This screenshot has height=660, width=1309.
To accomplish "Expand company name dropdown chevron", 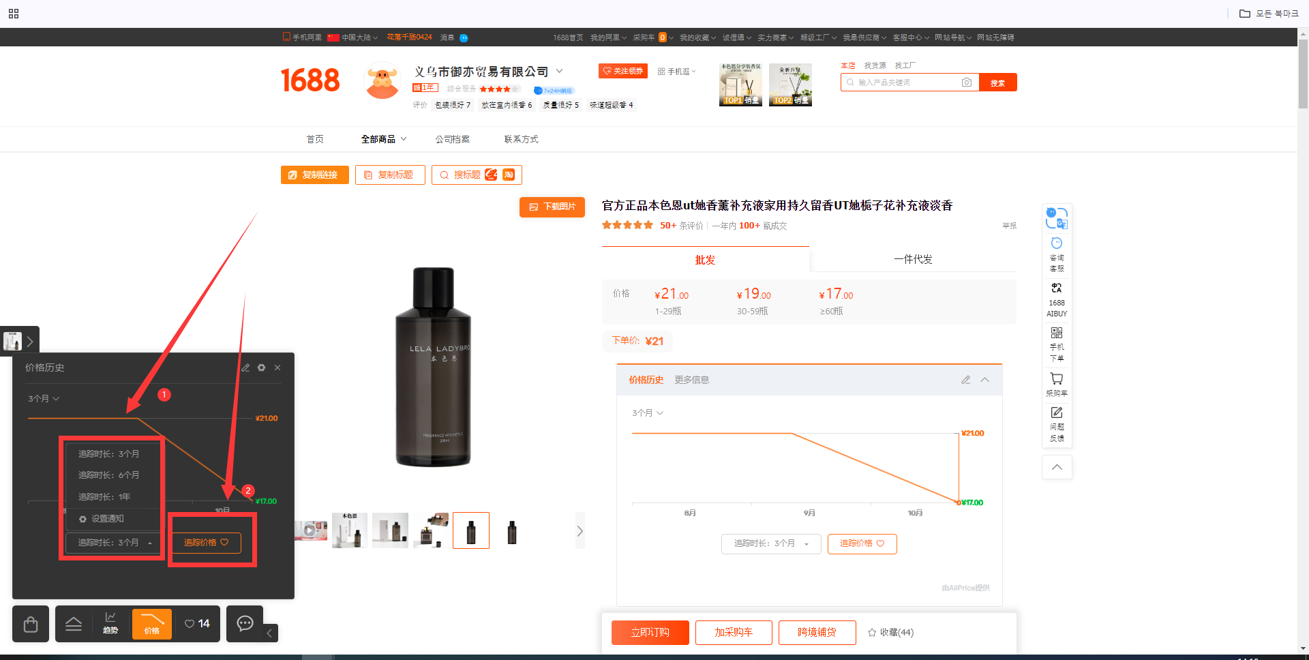I will pos(560,71).
